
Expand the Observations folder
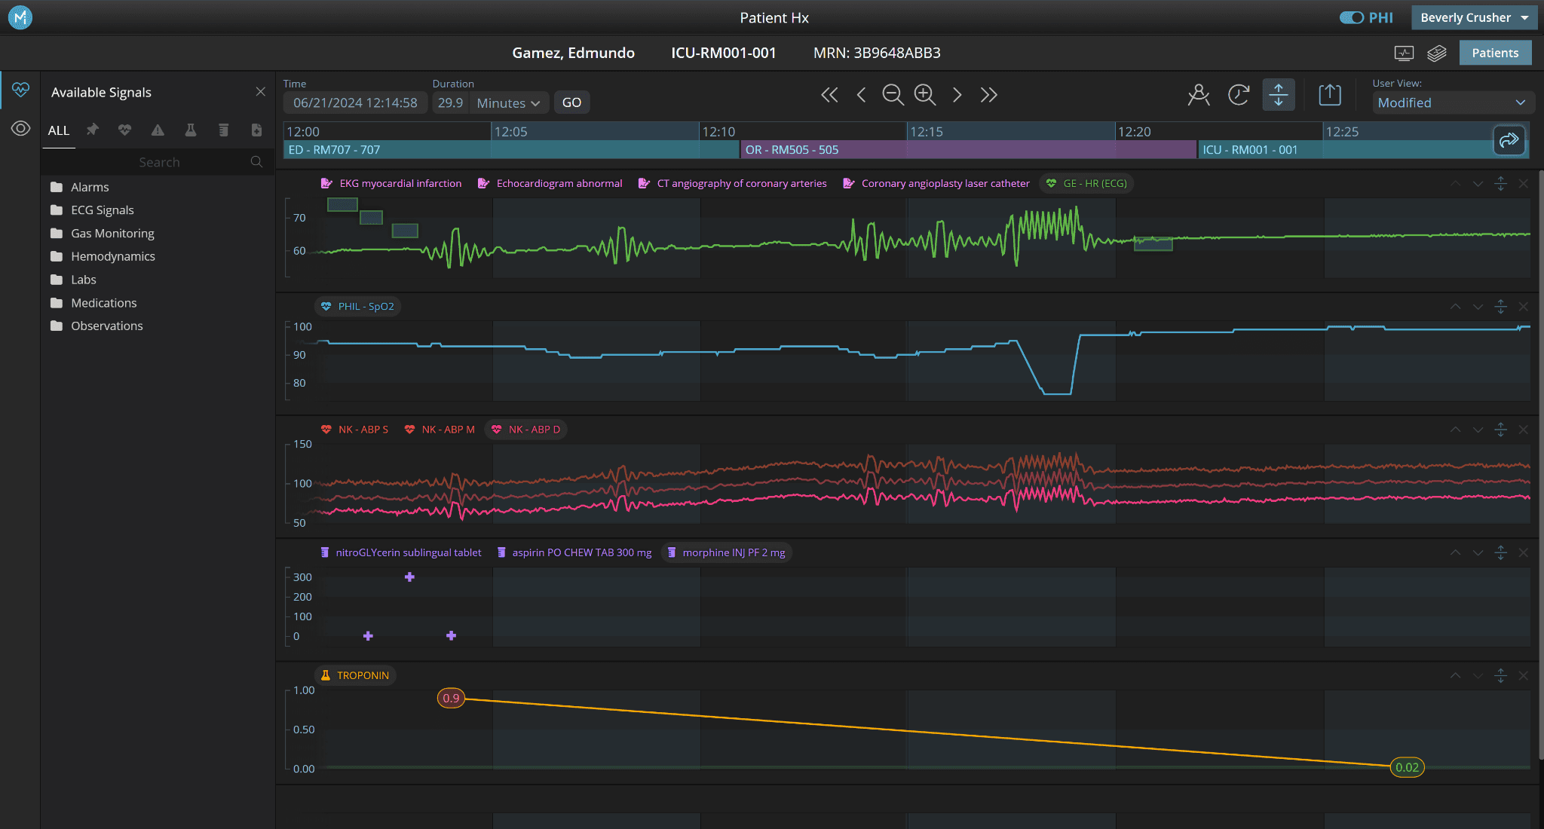[106, 326]
